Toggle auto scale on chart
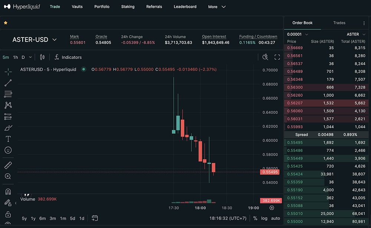This screenshot has height=228, width=371. 275,218
